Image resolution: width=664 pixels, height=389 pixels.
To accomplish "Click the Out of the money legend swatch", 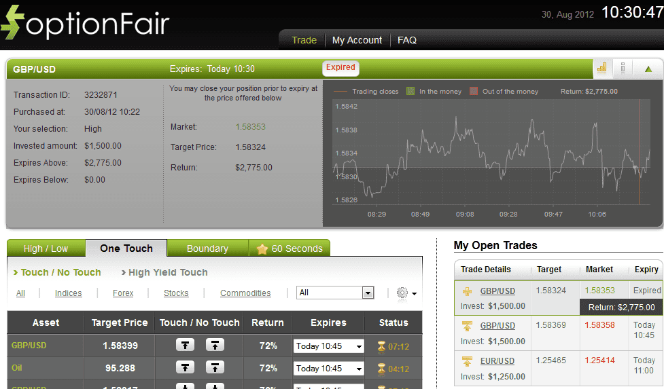I will 474,91.
